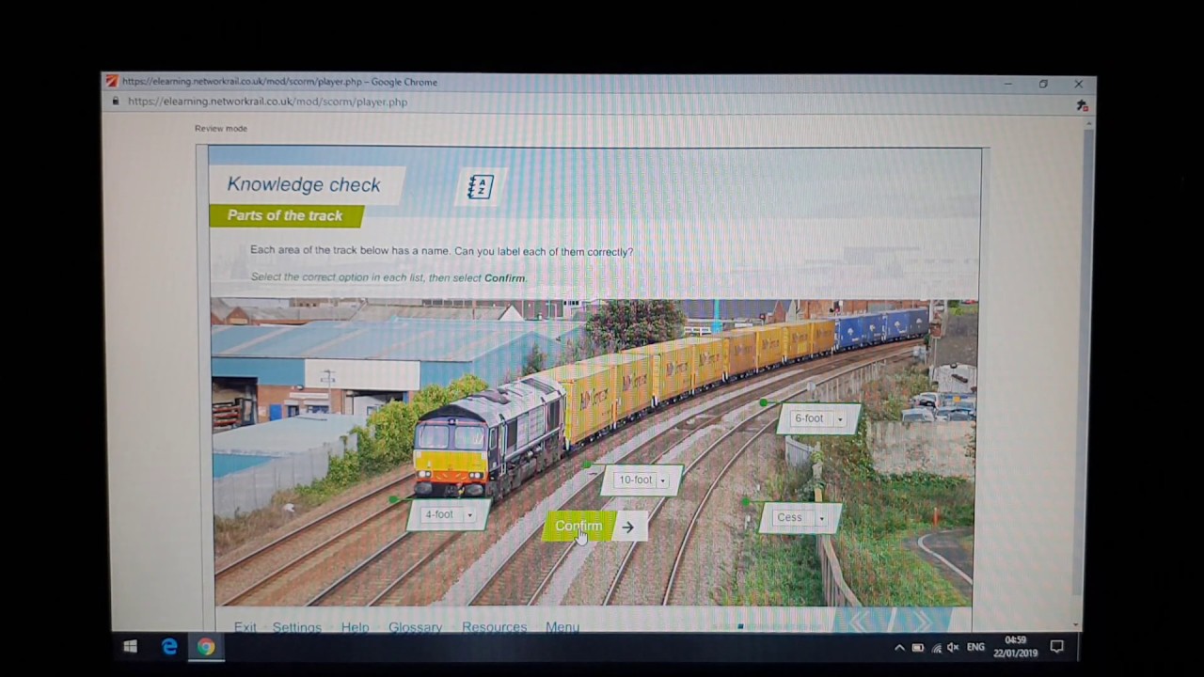
Task: Click Exit in bottom menu
Action: (x=245, y=627)
